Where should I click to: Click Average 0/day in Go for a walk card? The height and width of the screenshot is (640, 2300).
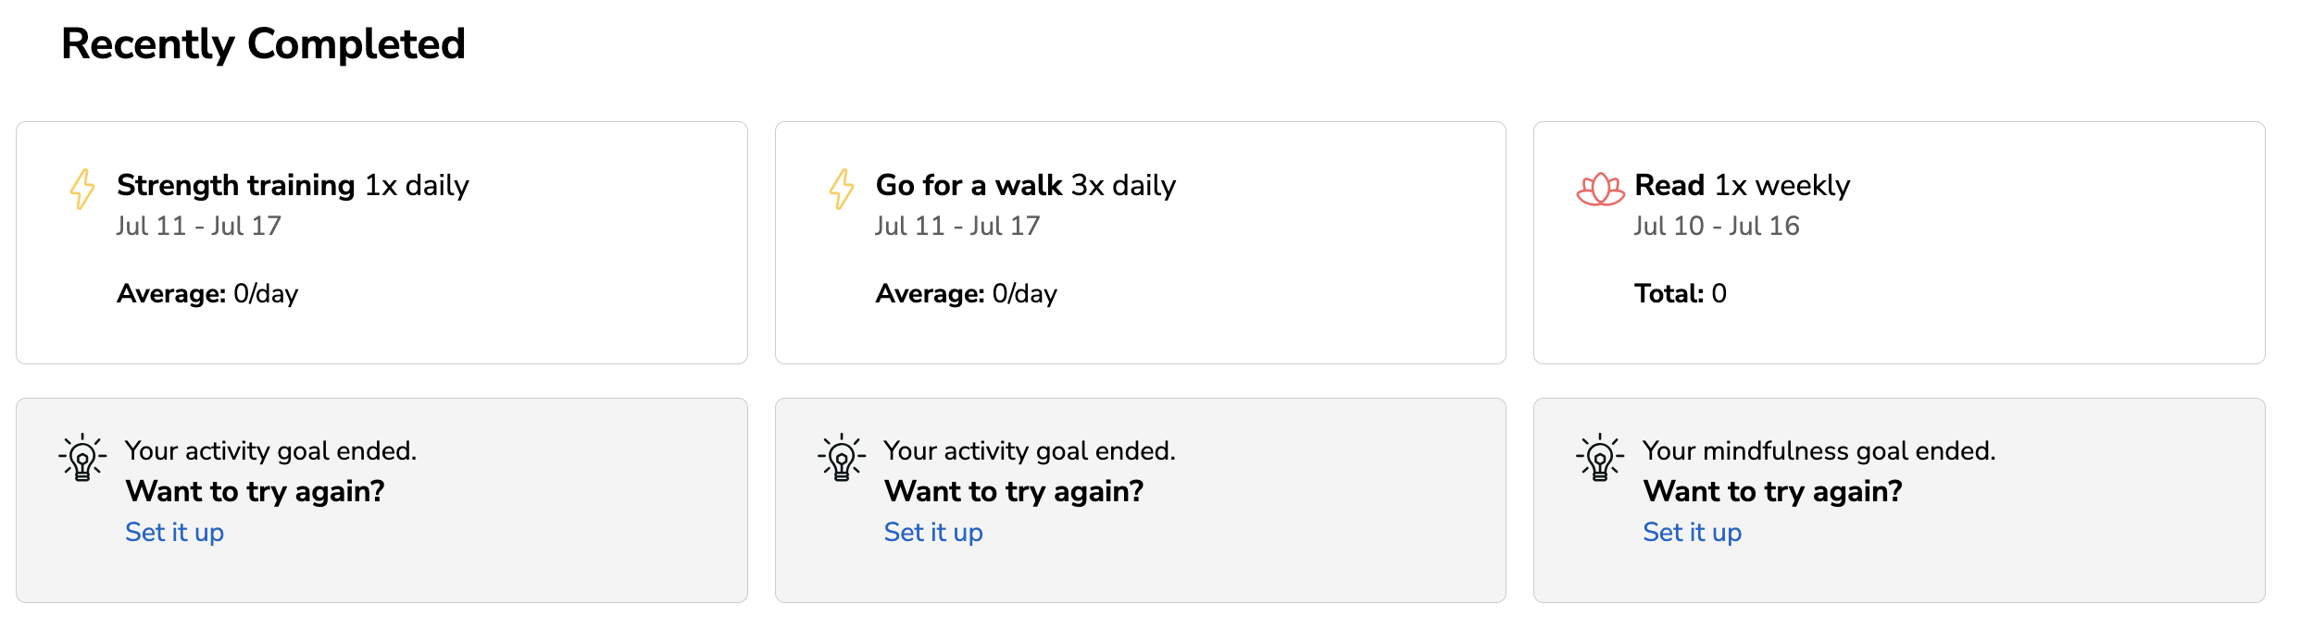(x=967, y=293)
